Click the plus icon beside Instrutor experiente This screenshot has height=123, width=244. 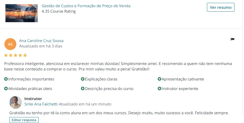click(159, 89)
